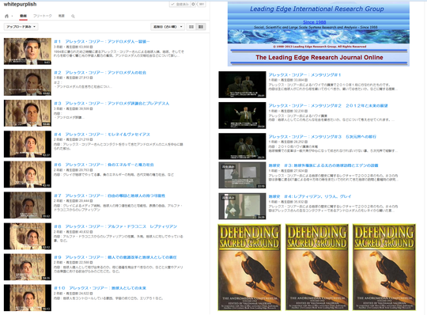Play the #3 video thumbnail
Viewport: 427px width, 315px height.
coord(28,113)
